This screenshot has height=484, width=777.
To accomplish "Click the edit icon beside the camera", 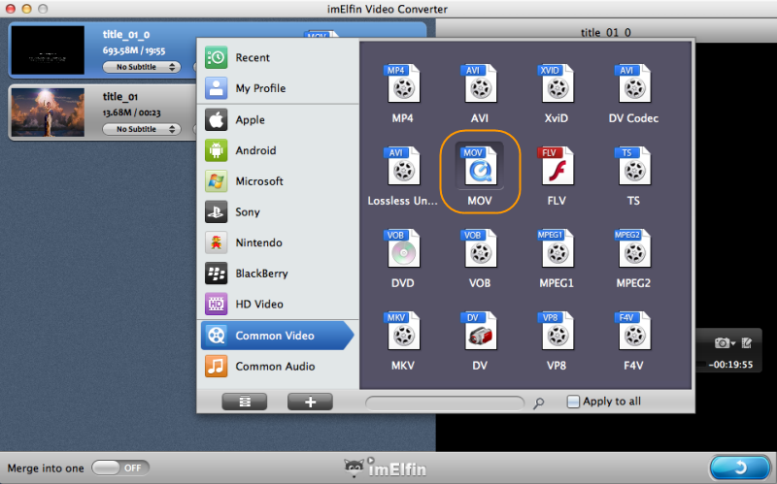I will pyautogui.click(x=747, y=342).
